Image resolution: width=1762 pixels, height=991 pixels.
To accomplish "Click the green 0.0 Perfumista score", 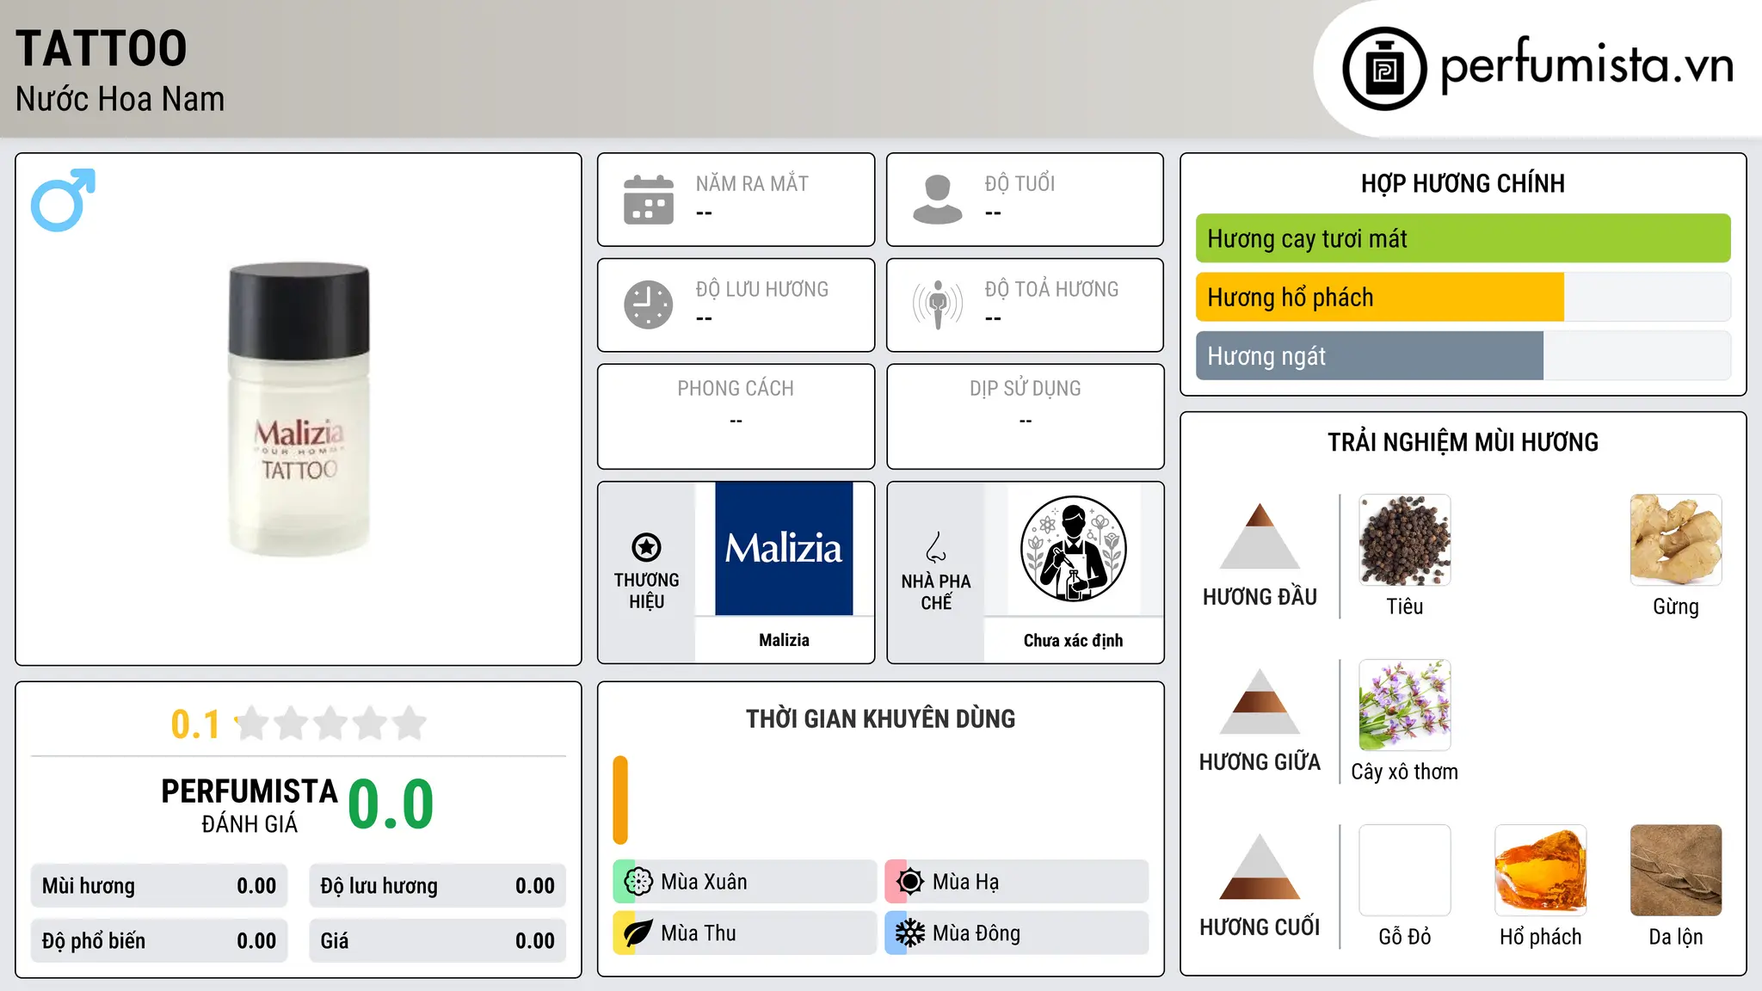I will coord(391,804).
